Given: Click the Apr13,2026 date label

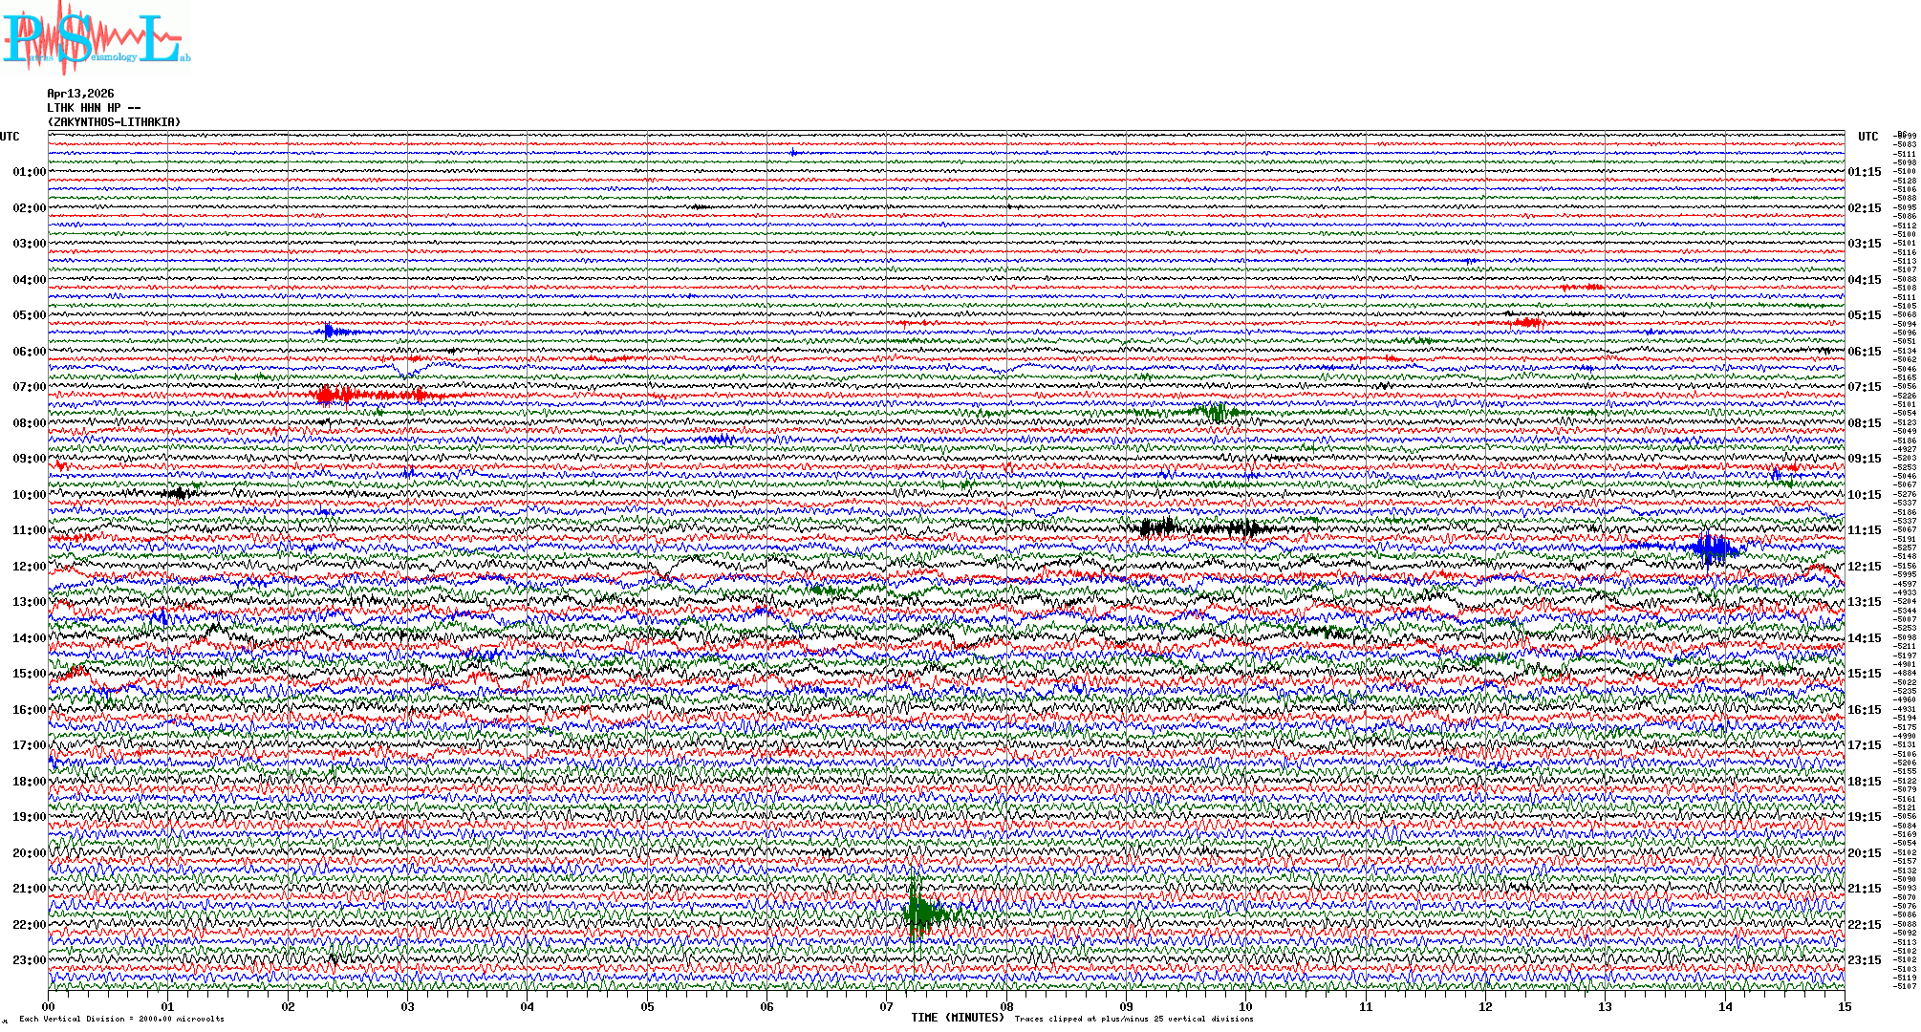Looking at the screenshot, I should click(x=80, y=94).
